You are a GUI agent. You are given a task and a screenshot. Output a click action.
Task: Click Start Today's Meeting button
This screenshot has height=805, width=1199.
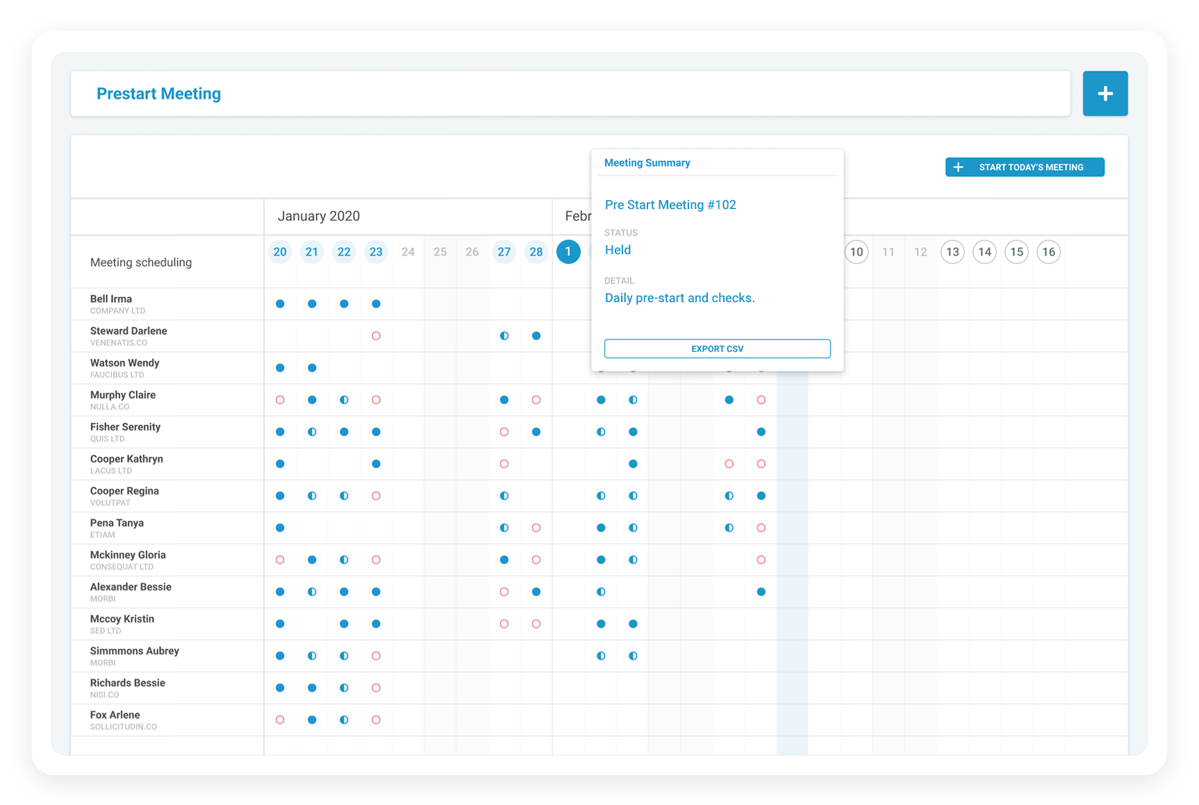[1024, 167]
